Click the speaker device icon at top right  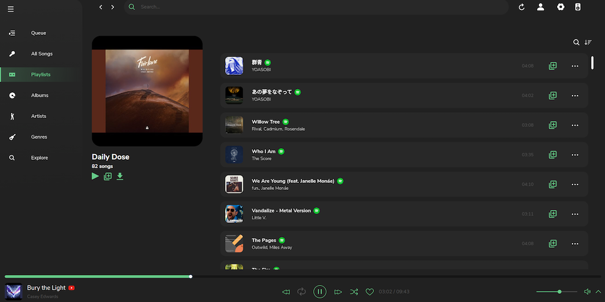pyautogui.click(x=578, y=7)
